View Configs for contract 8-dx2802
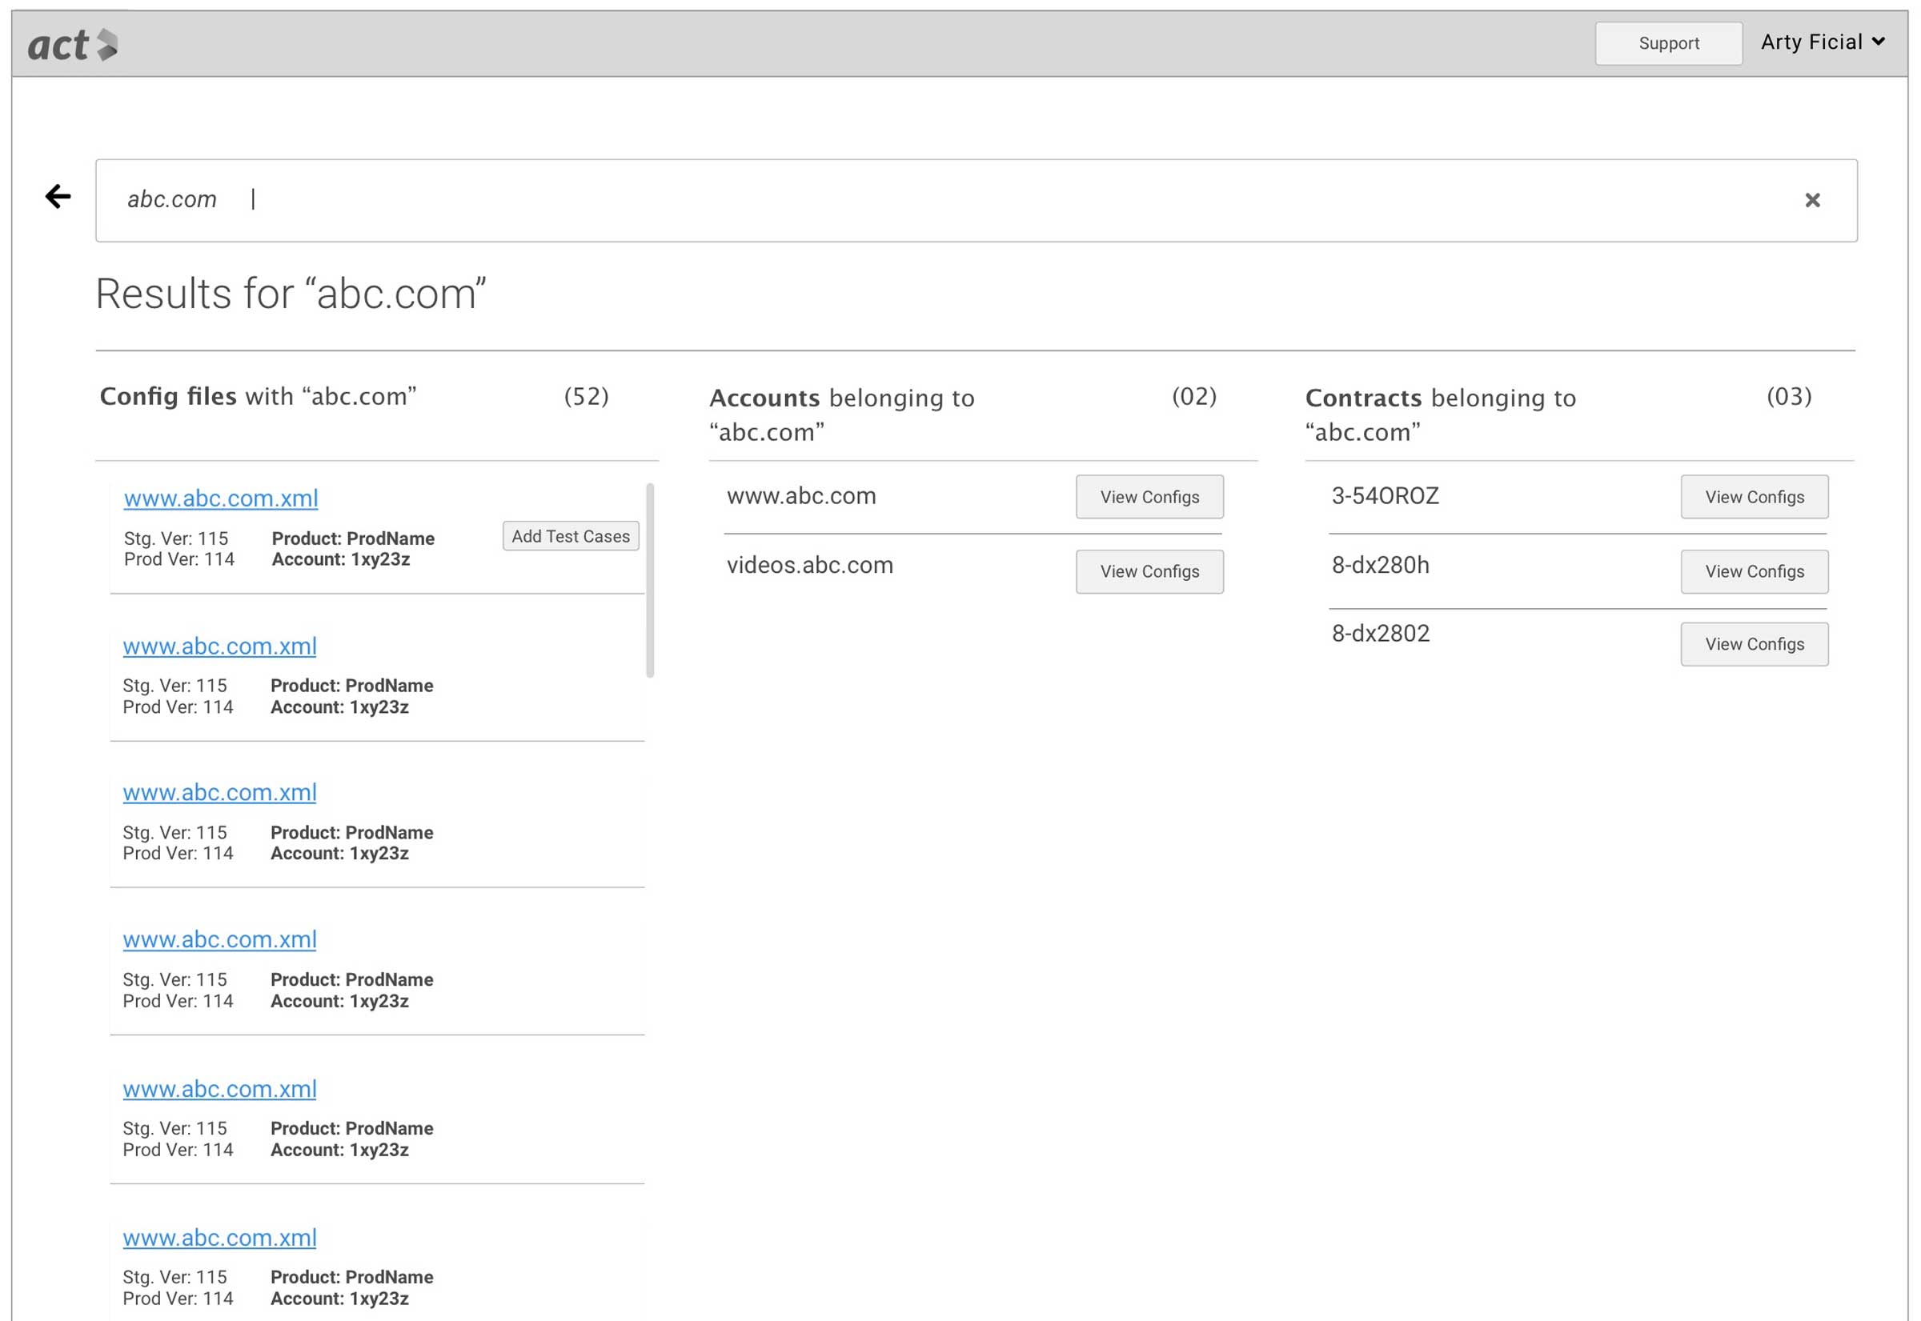 1754,644
